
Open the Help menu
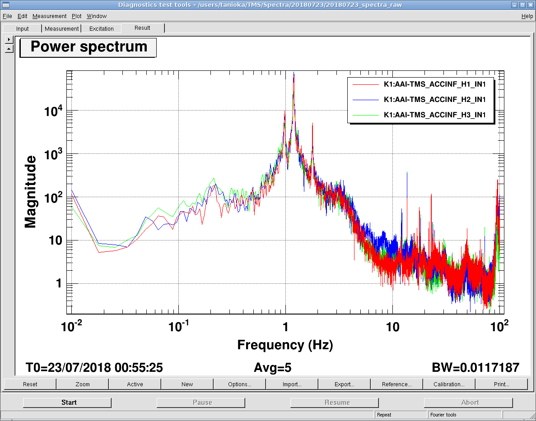[527, 16]
